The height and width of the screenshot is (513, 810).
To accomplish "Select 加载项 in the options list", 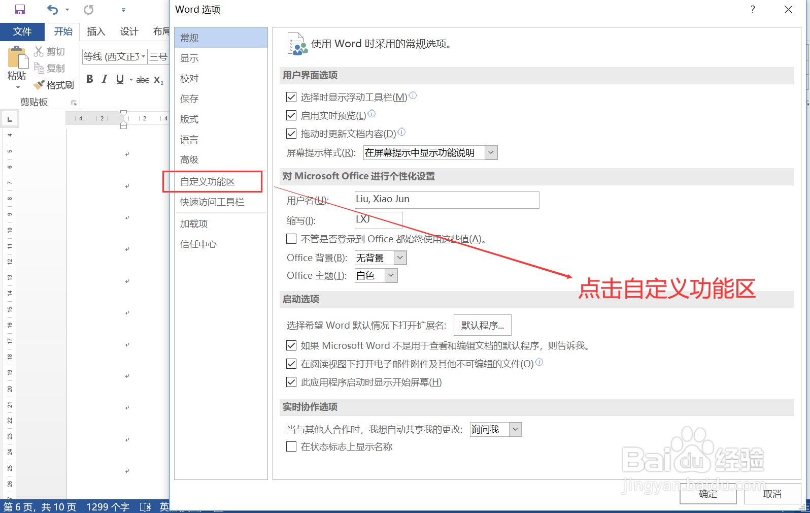I will tap(221, 223).
